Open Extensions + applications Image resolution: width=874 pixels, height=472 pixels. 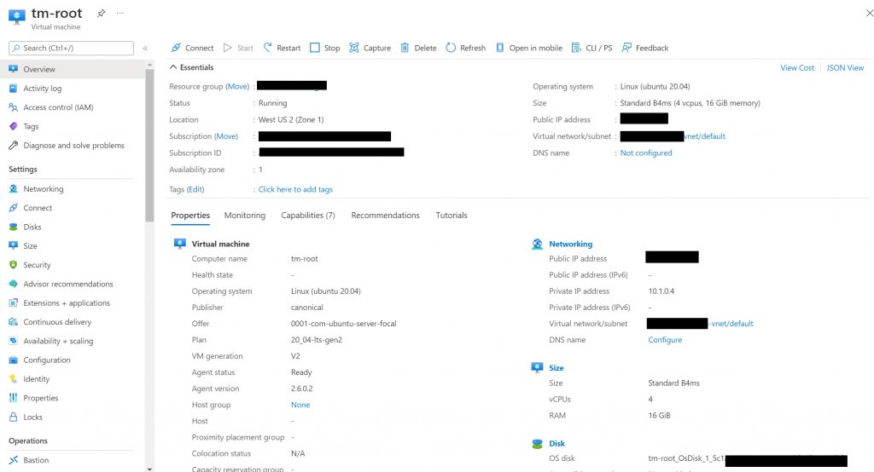(67, 303)
